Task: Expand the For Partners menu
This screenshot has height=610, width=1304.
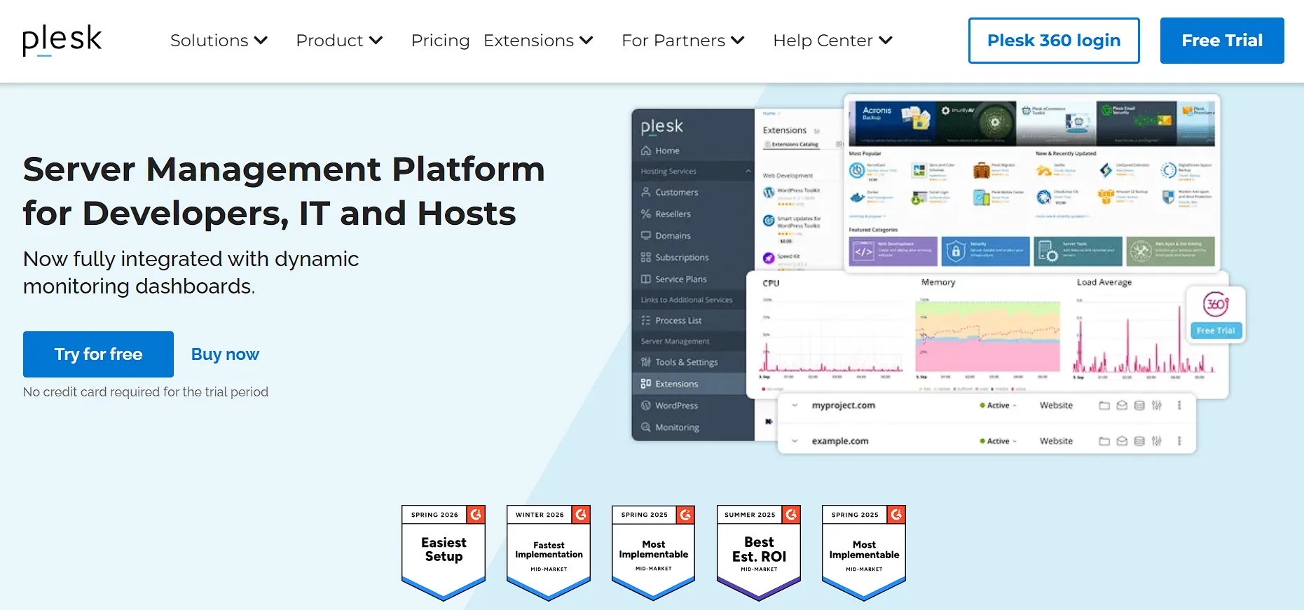Action: (x=682, y=41)
